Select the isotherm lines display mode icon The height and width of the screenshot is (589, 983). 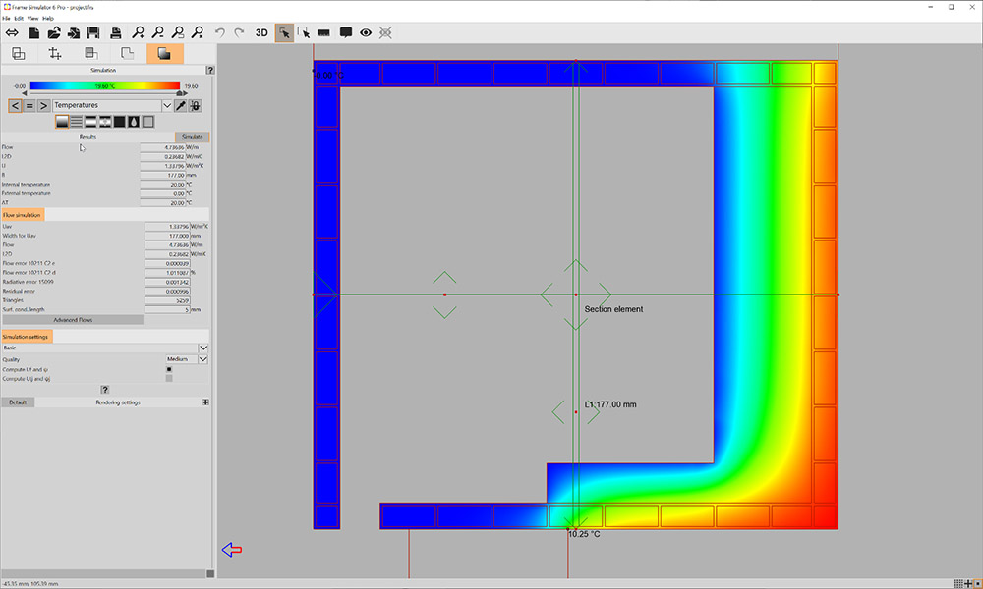click(x=77, y=121)
